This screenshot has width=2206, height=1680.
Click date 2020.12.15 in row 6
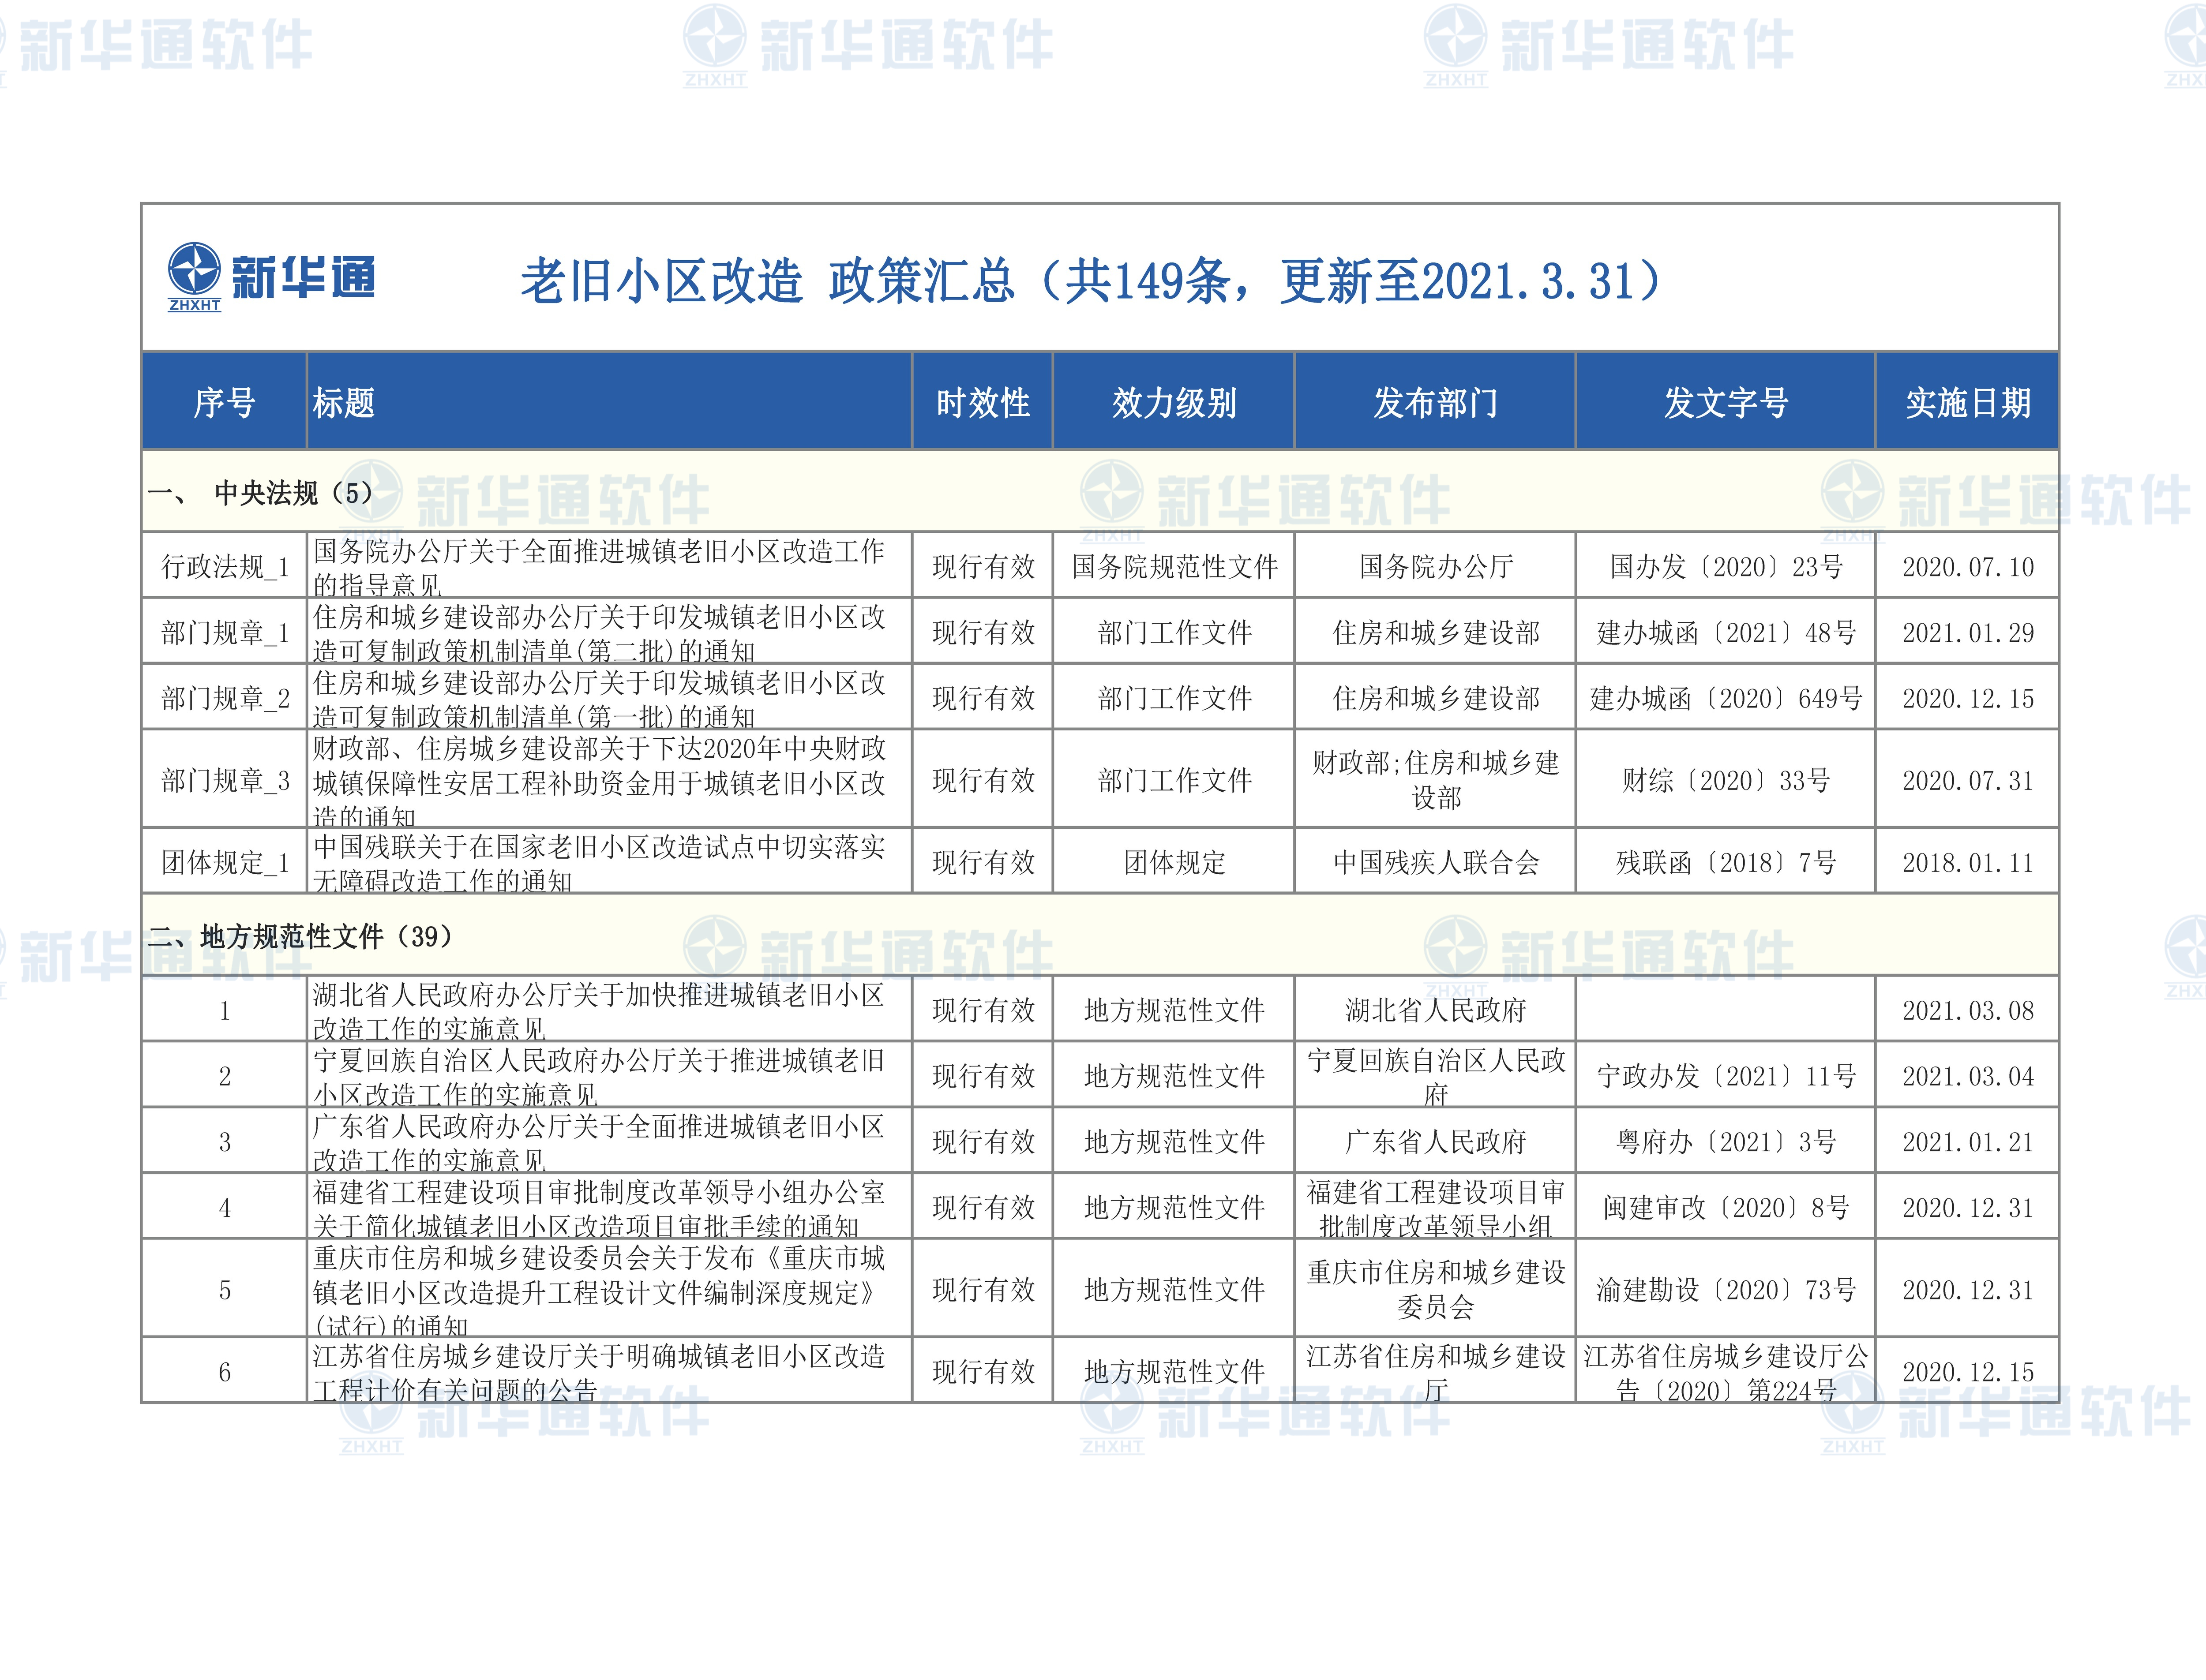click(x=1968, y=1372)
